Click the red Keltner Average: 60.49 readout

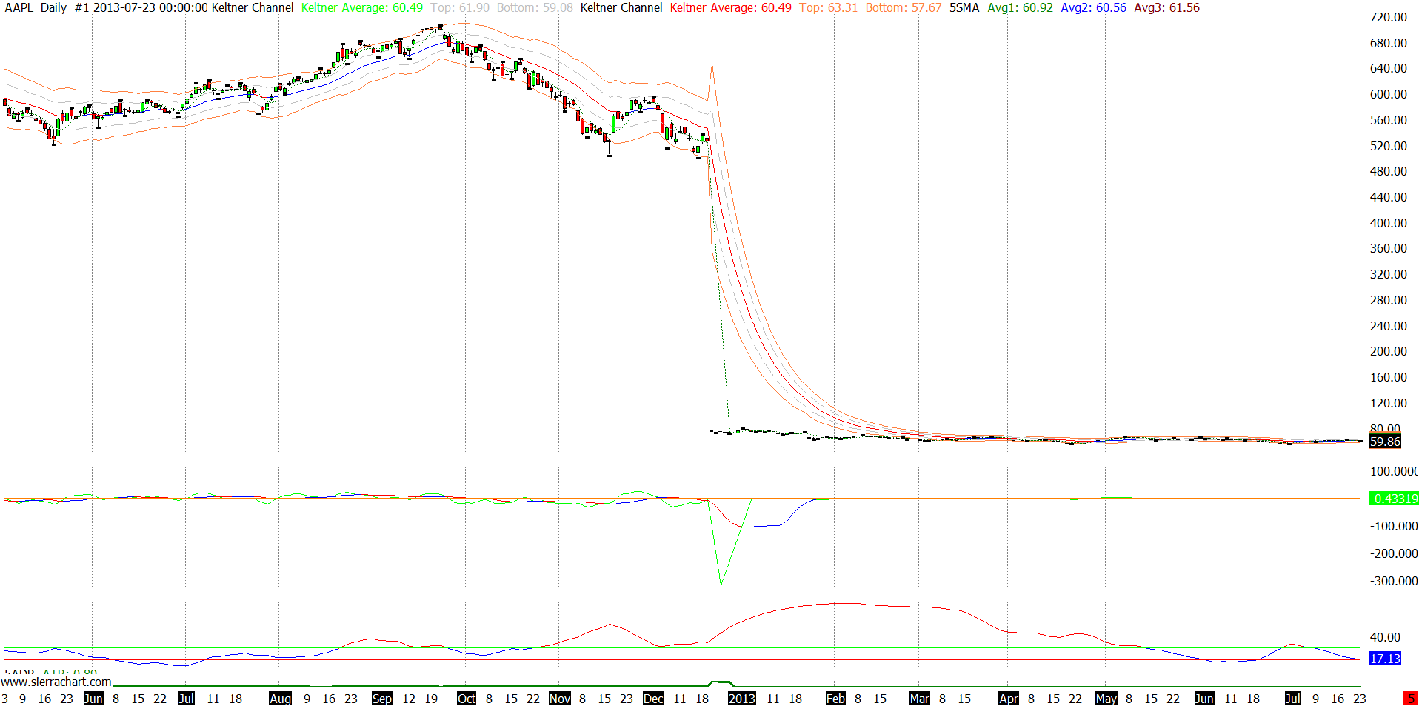[730, 7]
